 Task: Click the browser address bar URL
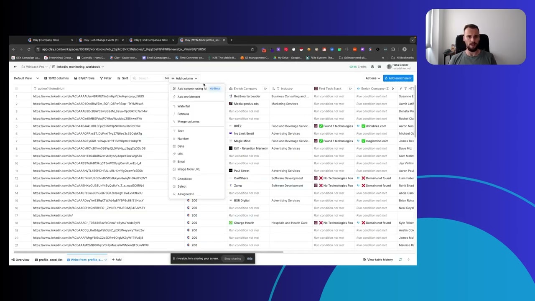point(124,49)
